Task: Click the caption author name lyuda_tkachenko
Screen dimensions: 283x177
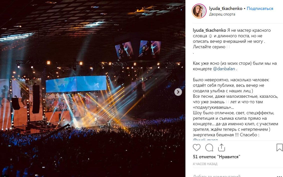Action: pyautogui.click(x=209, y=30)
